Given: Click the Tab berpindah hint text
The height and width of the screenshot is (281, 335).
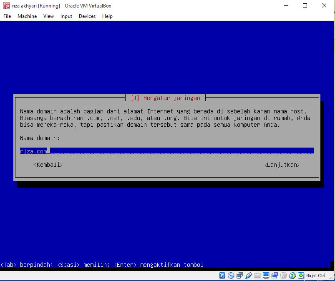Looking at the screenshot, I should 27,265.
